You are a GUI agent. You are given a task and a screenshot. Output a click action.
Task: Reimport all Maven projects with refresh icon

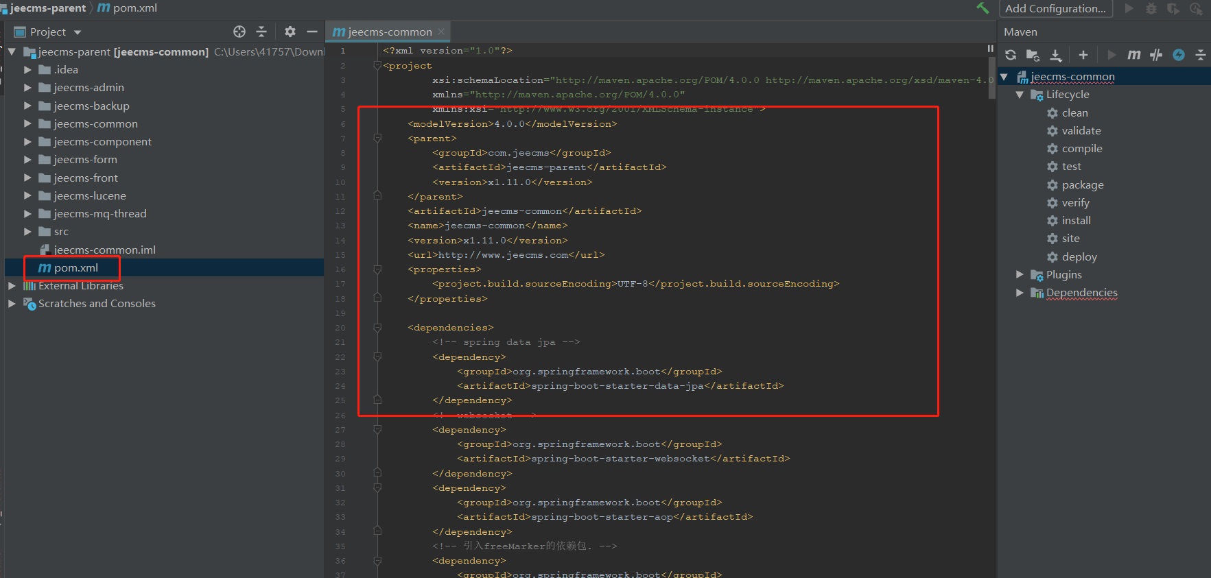tap(1011, 55)
